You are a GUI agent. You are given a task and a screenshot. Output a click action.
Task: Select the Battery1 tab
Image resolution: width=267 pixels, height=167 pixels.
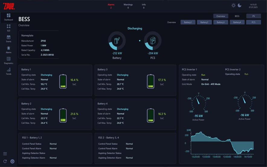point(188,22)
